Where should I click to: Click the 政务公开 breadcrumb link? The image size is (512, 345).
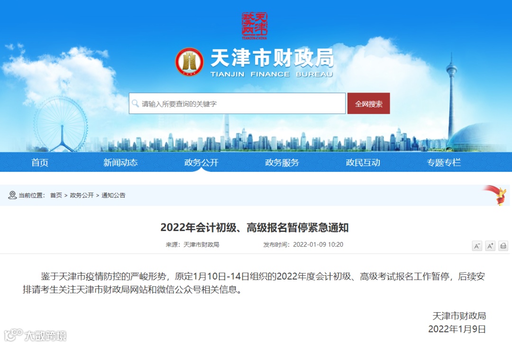tap(82, 195)
